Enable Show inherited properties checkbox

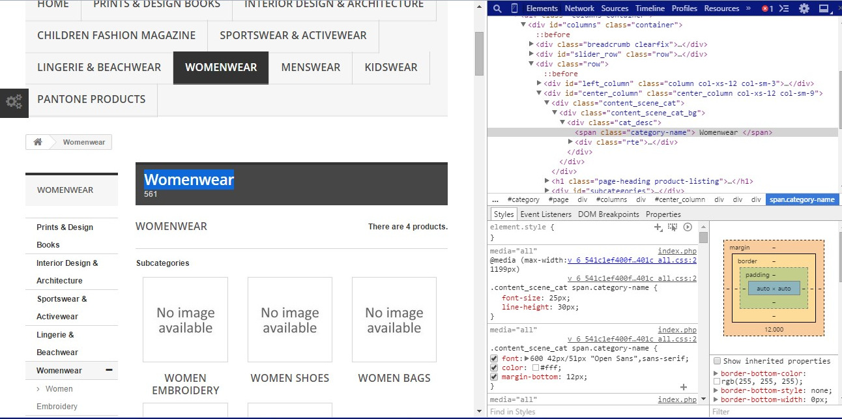(718, 361)
